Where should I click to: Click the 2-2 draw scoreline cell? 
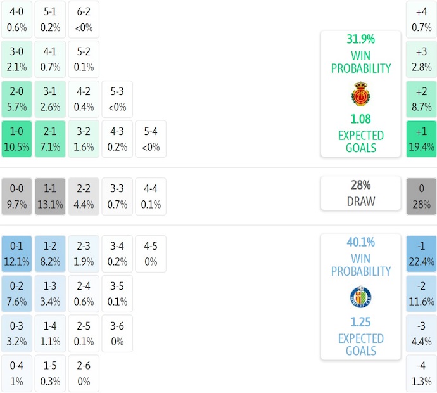(84, 196)
